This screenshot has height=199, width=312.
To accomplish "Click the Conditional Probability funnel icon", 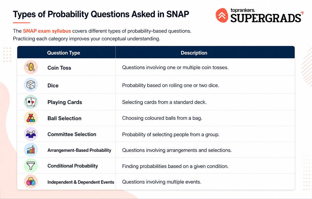I will (x=31, y=166).
